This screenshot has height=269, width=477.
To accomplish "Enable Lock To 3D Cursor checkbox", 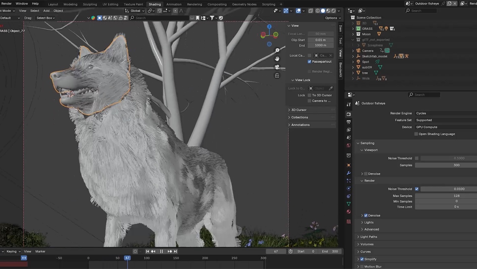I will coord(309,95).
